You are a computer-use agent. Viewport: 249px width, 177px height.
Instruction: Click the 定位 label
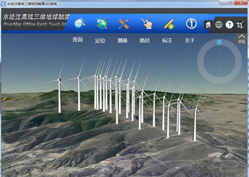coord(100,41)
